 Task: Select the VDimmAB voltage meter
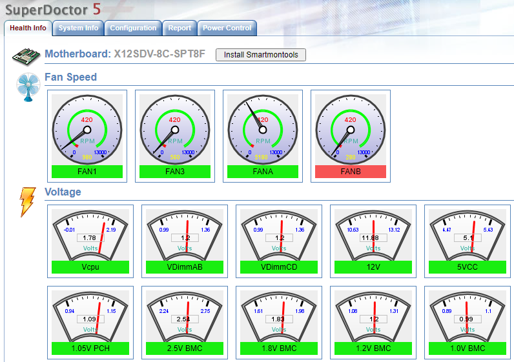185,236
